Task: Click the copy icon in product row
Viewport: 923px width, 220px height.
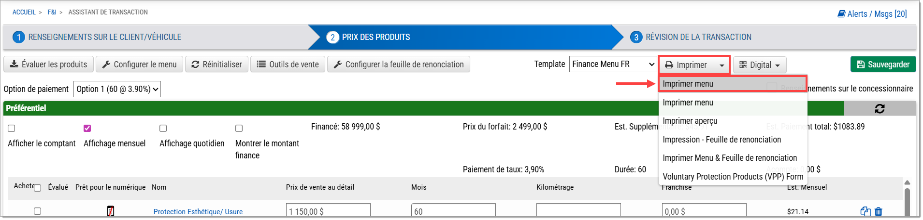Action: (x=865, y=211)
